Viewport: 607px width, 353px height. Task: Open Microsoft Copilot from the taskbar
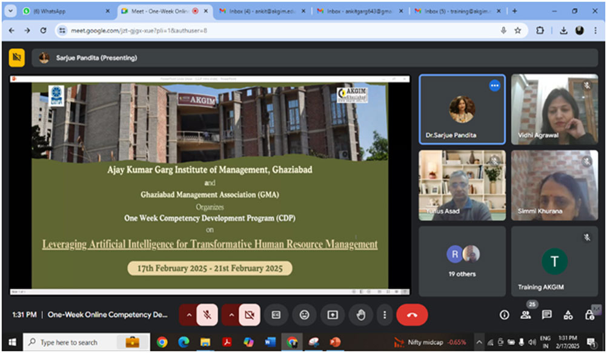click(248, 342)
